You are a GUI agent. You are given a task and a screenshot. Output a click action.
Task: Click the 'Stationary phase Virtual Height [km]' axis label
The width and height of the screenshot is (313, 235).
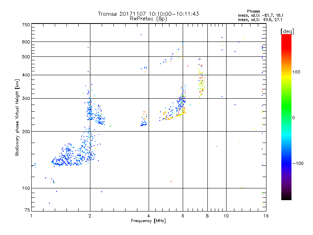pyautogui.click(x=17, y=117)
